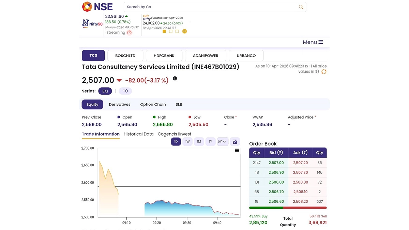Open the main Menu
The image size is (409, 230).
pyautogui.click(x=313, y=42)
